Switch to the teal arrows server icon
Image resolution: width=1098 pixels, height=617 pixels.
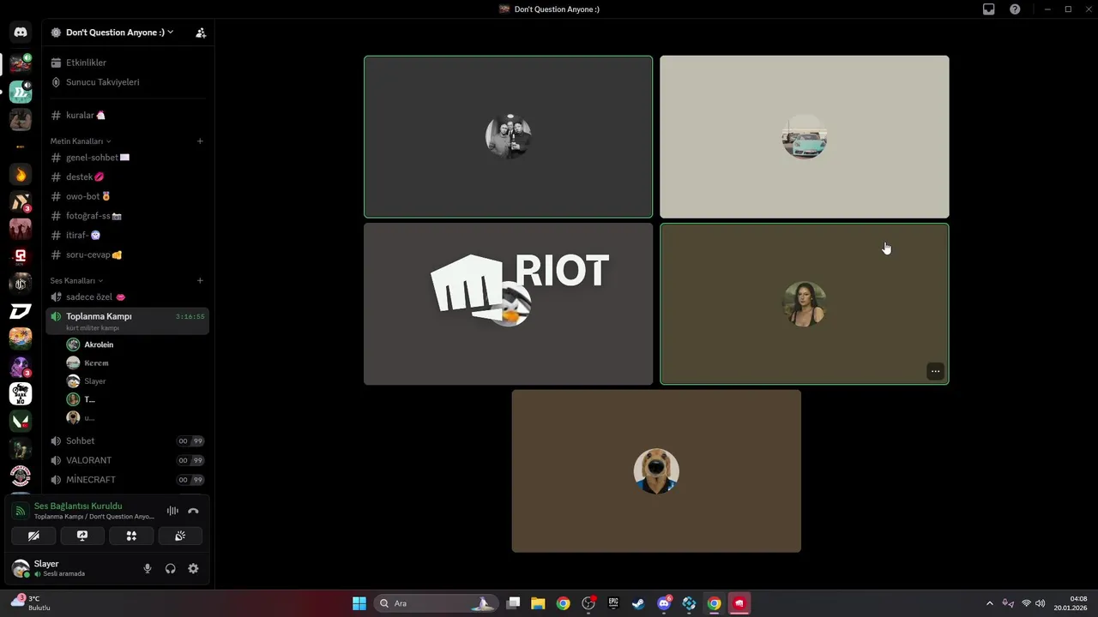pos(21,92)
